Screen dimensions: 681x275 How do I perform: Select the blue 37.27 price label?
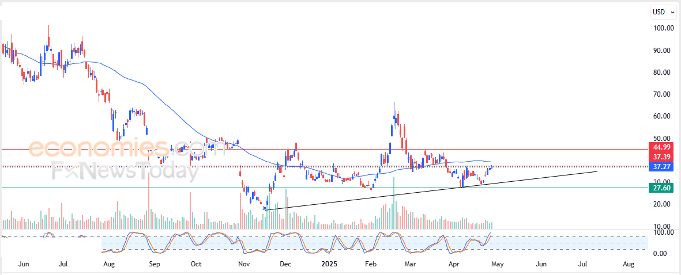(661, 166)
